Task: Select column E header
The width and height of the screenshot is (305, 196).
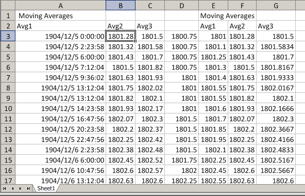Action: click(x=213, y=5)
